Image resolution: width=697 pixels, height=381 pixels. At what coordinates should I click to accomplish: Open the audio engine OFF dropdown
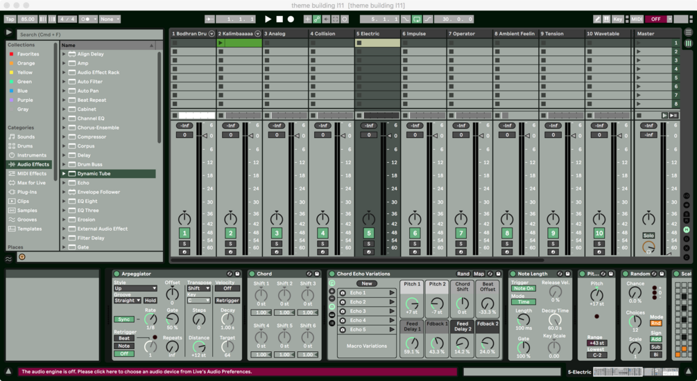[x=669, y=19]
